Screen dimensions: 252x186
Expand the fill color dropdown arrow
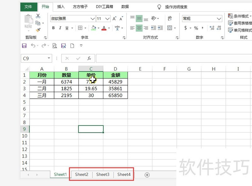(x=99, y=28)
